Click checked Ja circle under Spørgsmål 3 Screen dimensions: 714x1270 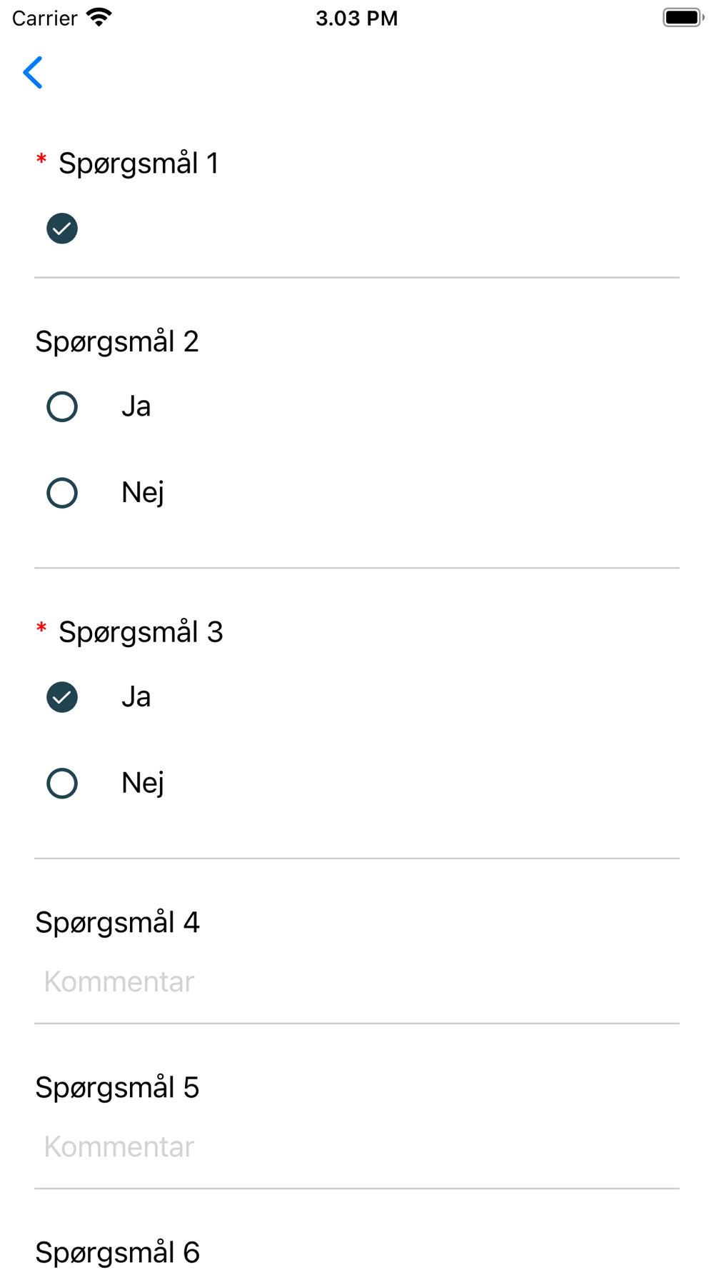[x=62, y=697]
